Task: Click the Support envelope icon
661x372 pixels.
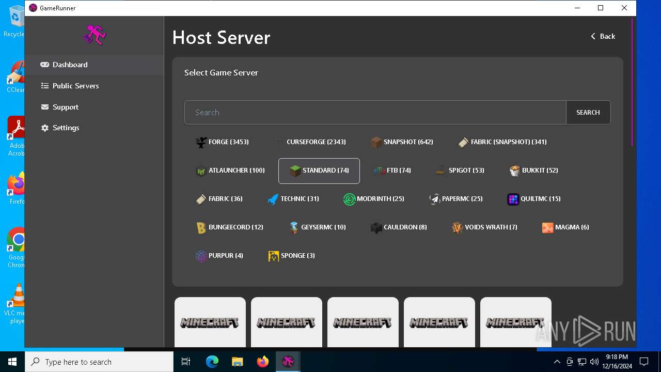Action: 45,107
